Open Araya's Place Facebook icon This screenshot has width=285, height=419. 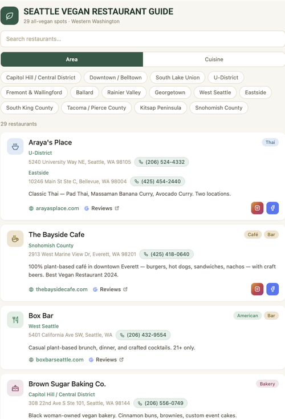tap(272, 208)
